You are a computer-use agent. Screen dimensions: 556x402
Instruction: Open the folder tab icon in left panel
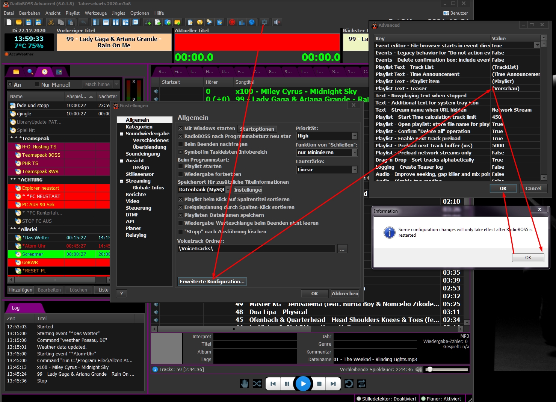point(16,71)
